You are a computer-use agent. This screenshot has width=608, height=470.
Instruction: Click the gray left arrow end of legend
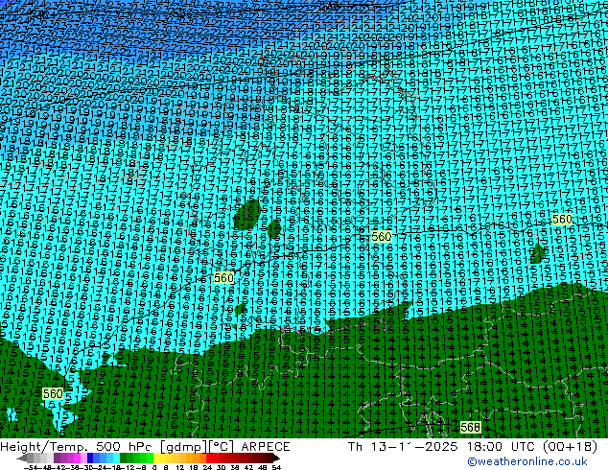click(22, 458)
